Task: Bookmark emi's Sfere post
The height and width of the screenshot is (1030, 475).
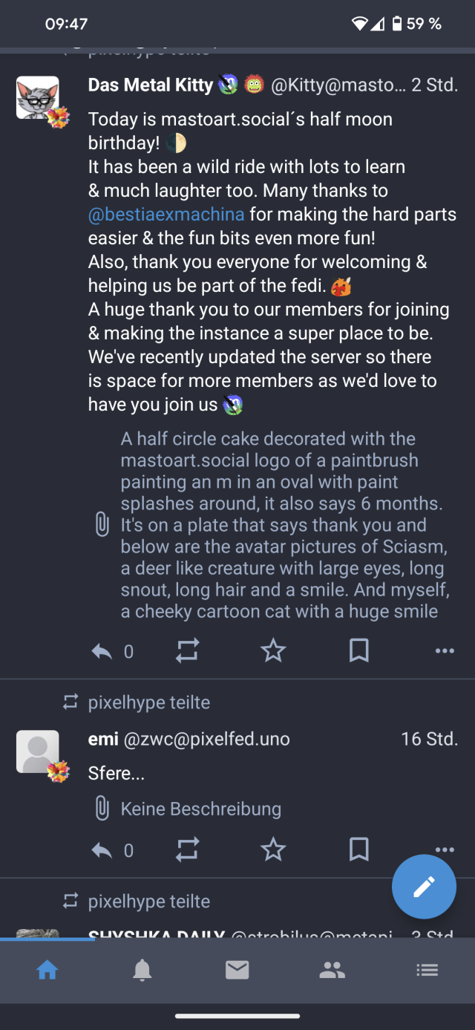Action: pos(359,850)
